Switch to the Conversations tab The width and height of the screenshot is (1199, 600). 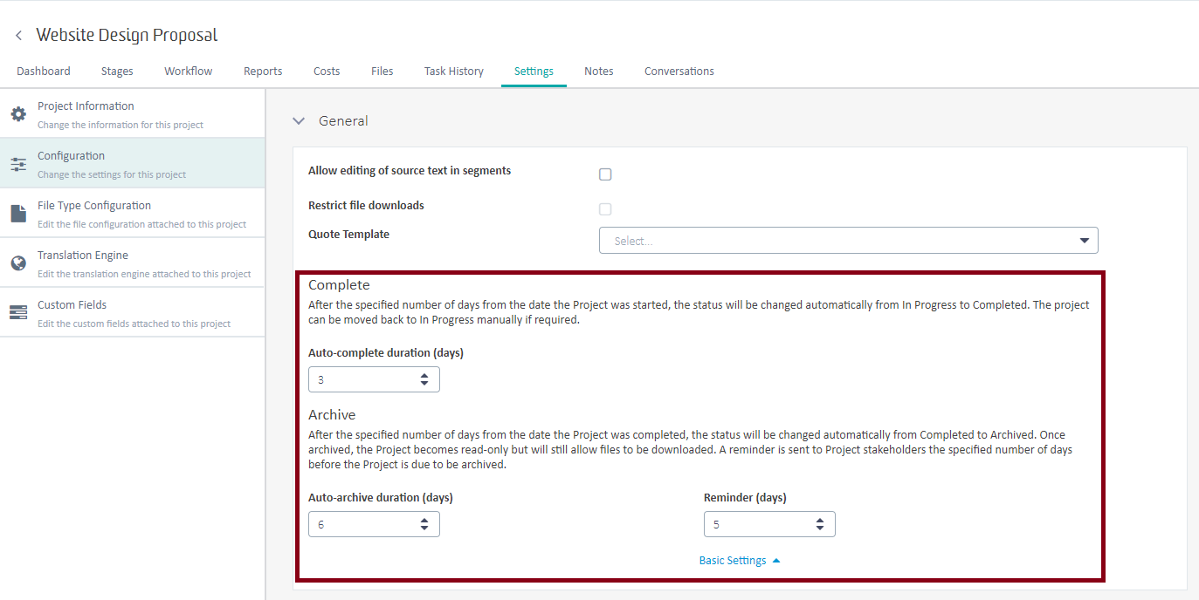[x=679, y=72]
